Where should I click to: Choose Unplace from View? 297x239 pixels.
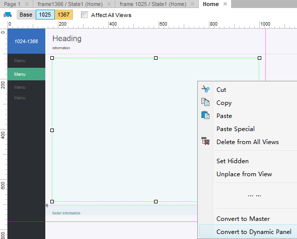click(244, 174)
